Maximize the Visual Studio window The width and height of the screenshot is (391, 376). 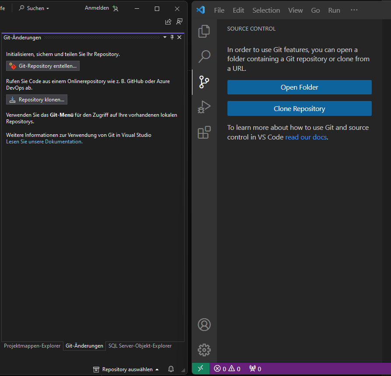click(157, 9)
